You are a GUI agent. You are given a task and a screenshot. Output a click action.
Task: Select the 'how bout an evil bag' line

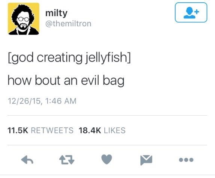click(66, 81)
